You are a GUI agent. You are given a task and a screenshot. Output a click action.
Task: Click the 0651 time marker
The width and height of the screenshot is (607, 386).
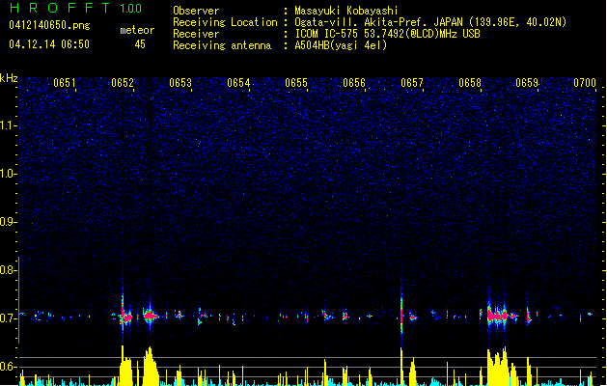pos(65,83)
